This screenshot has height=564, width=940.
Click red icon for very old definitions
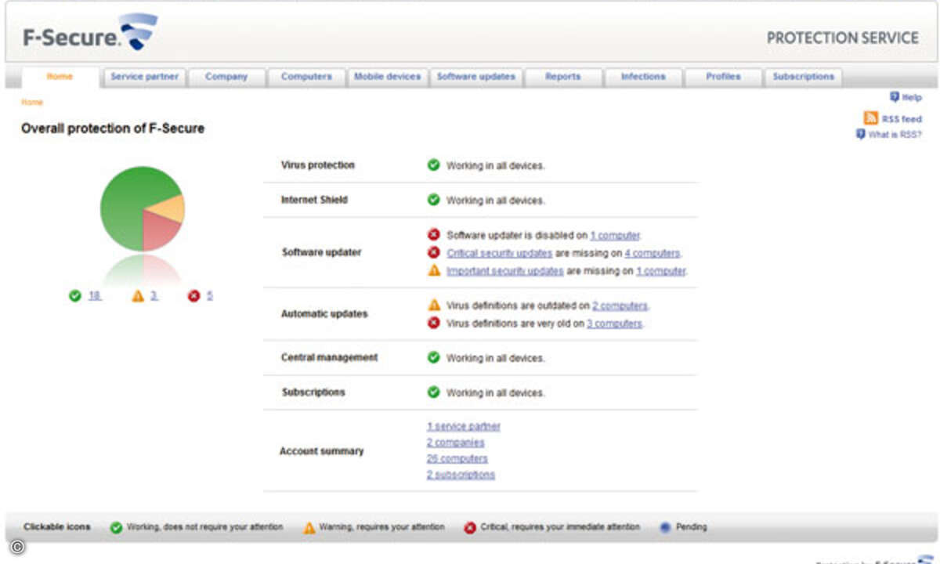(433, 323)
